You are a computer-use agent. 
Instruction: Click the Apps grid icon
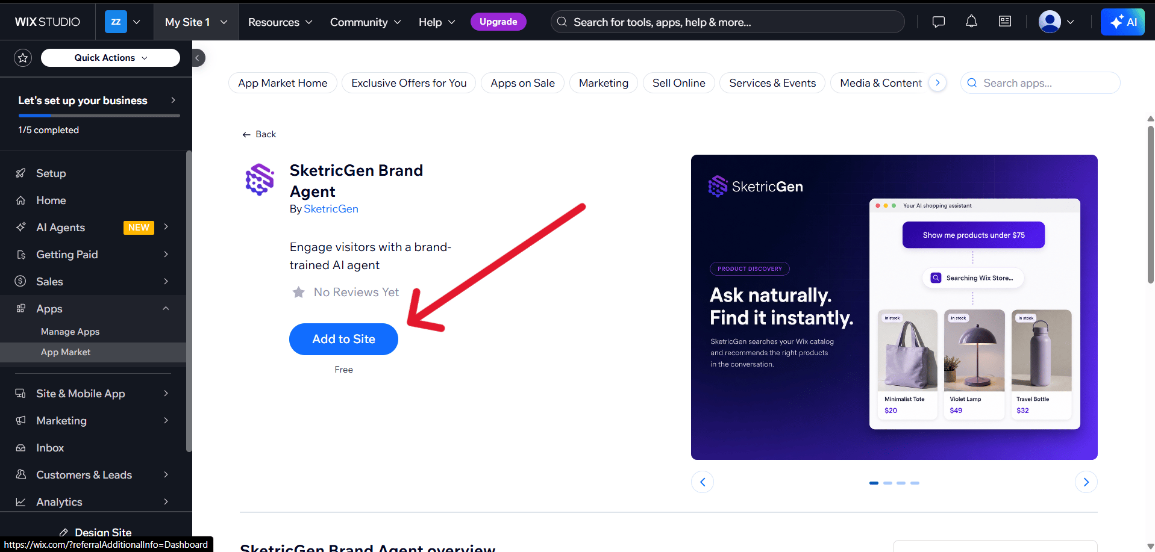20,308
